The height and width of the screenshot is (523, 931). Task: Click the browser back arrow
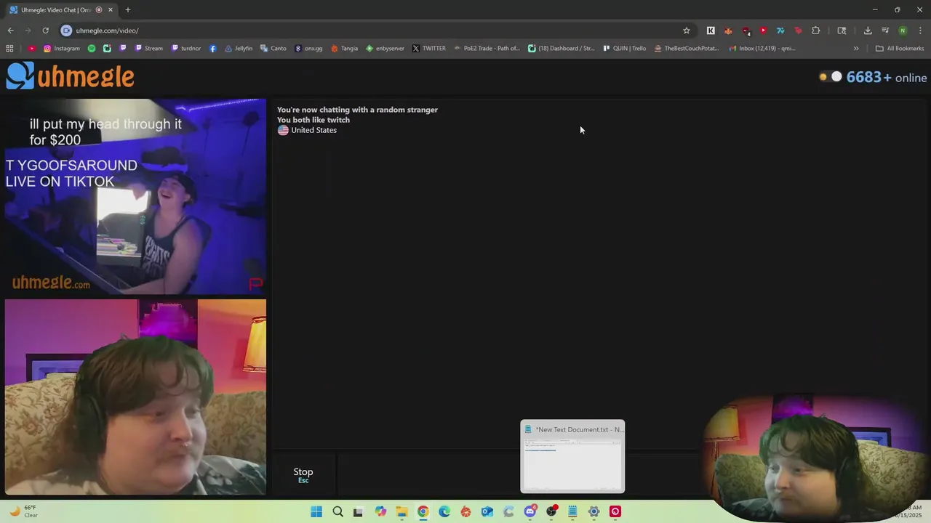pyautogui.click(x=10, y=31)
